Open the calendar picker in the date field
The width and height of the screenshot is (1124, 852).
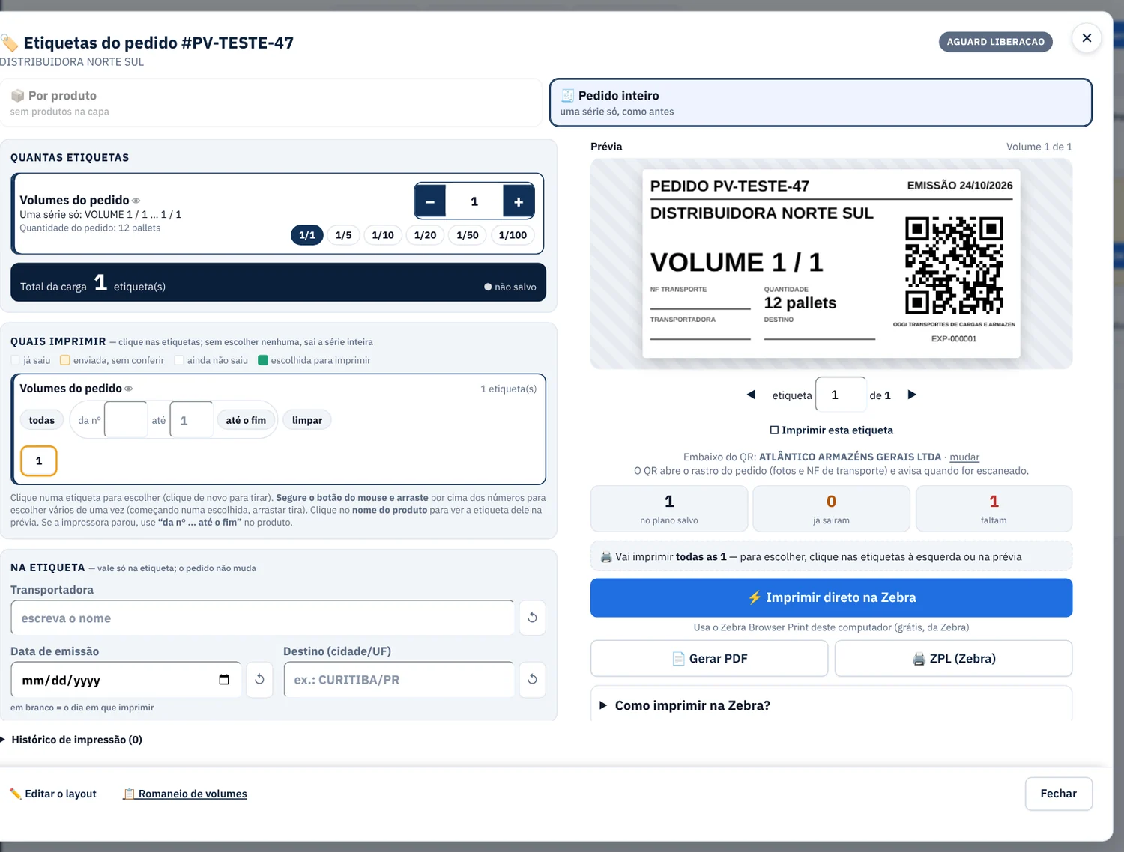click(x=223, y=680)
